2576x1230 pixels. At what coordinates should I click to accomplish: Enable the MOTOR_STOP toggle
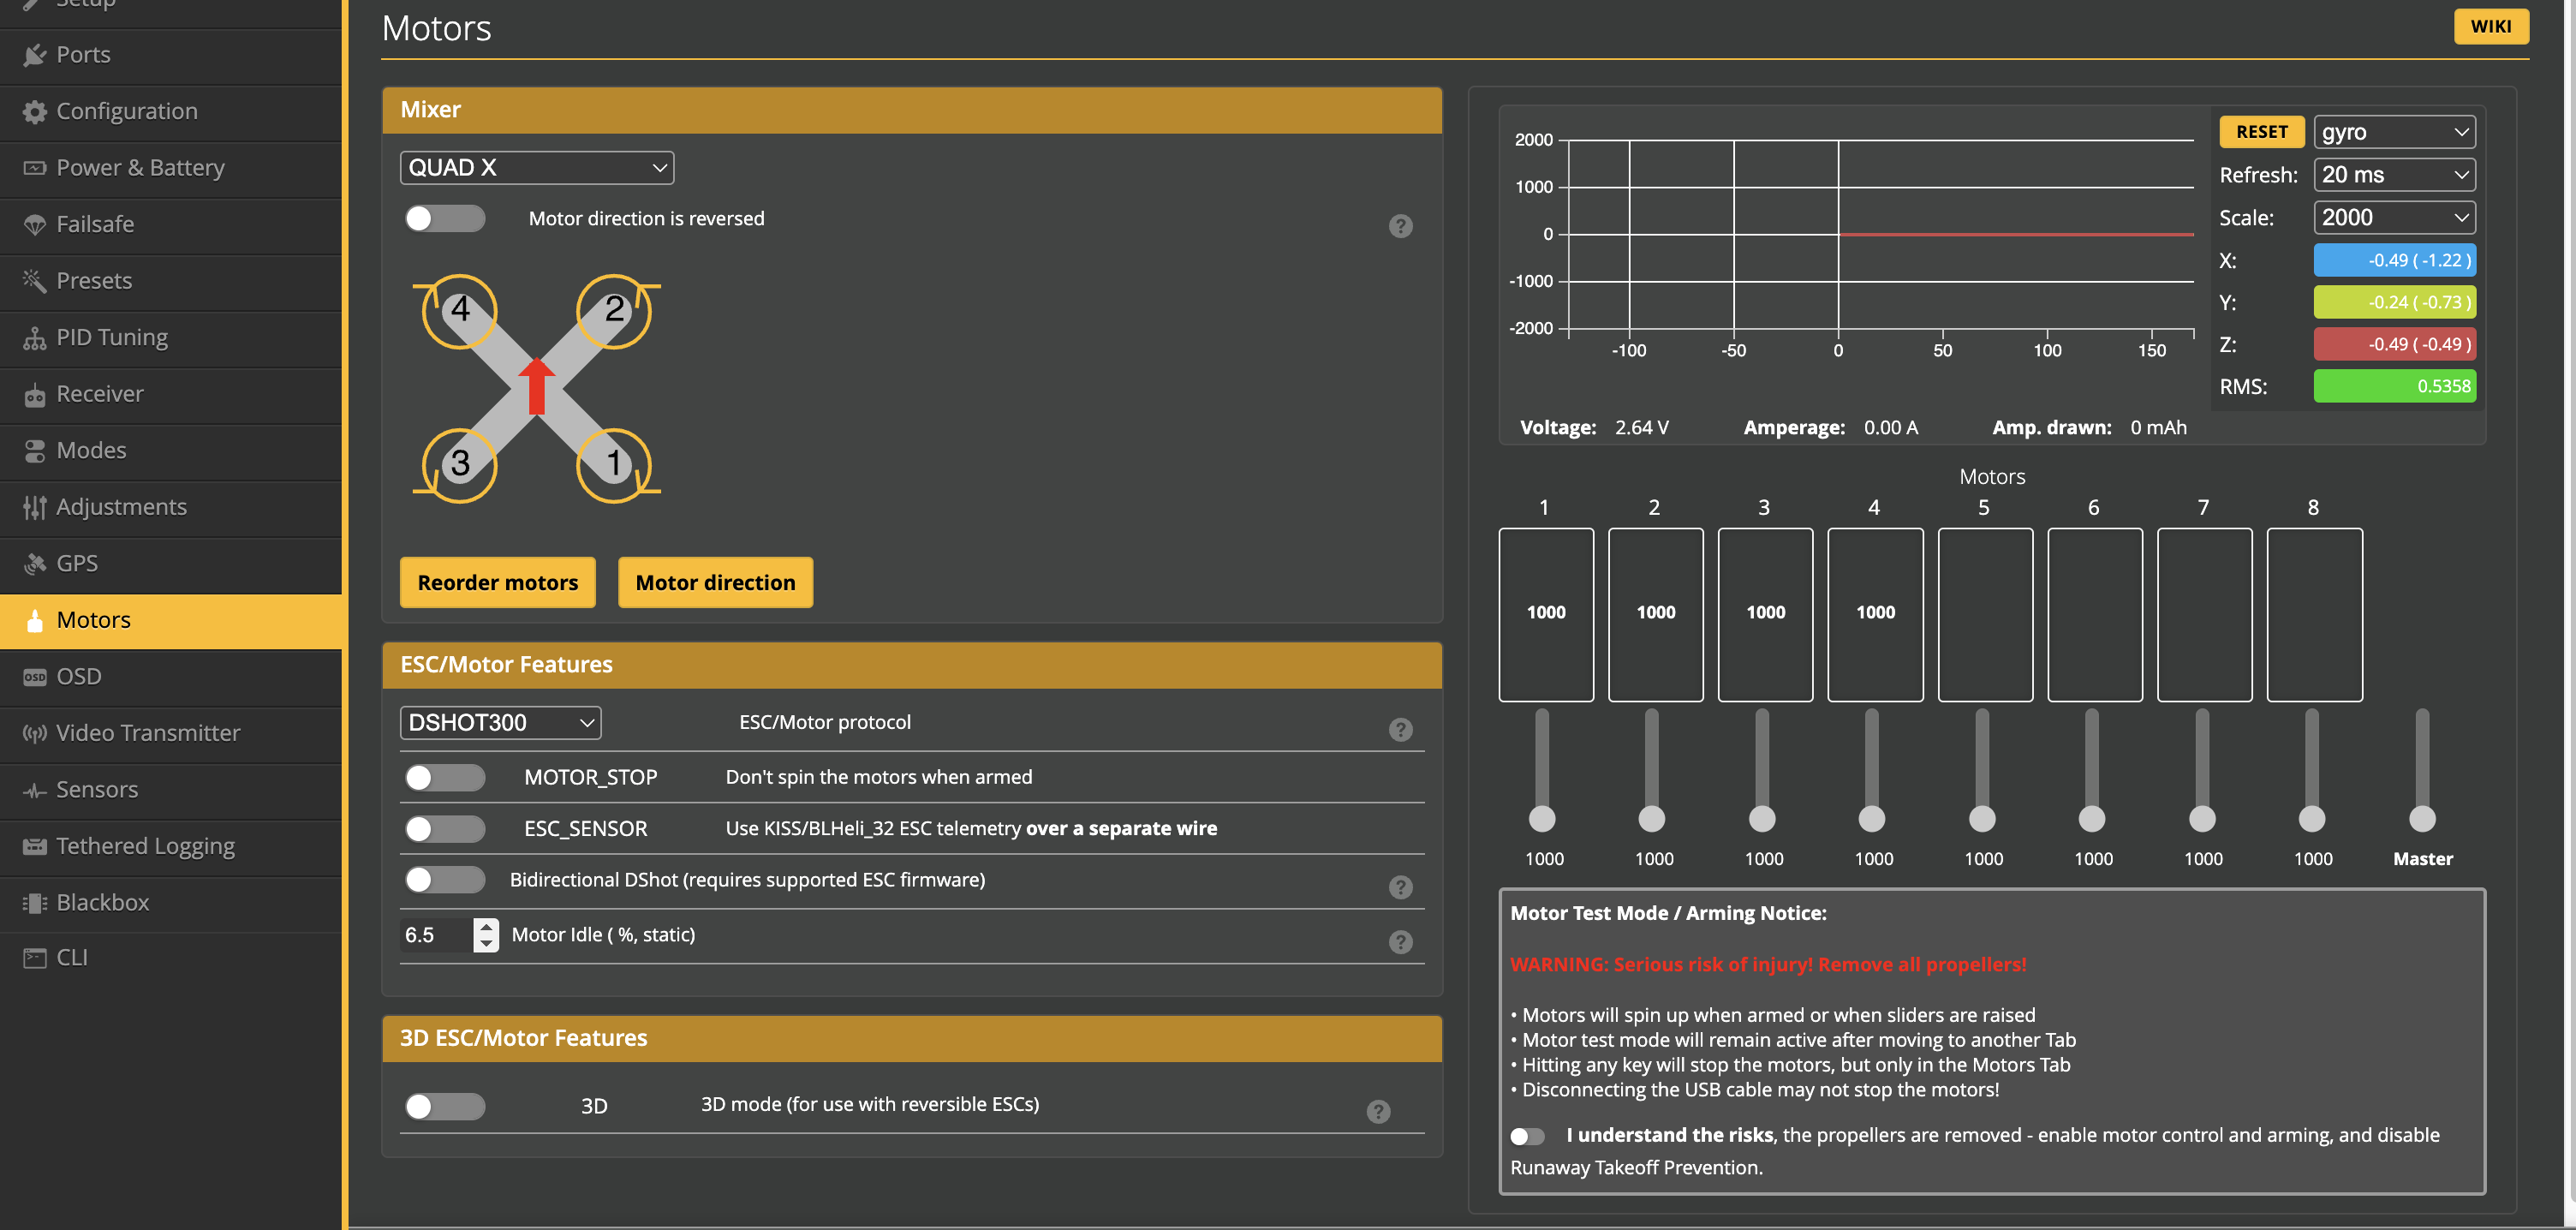(445, 777)
